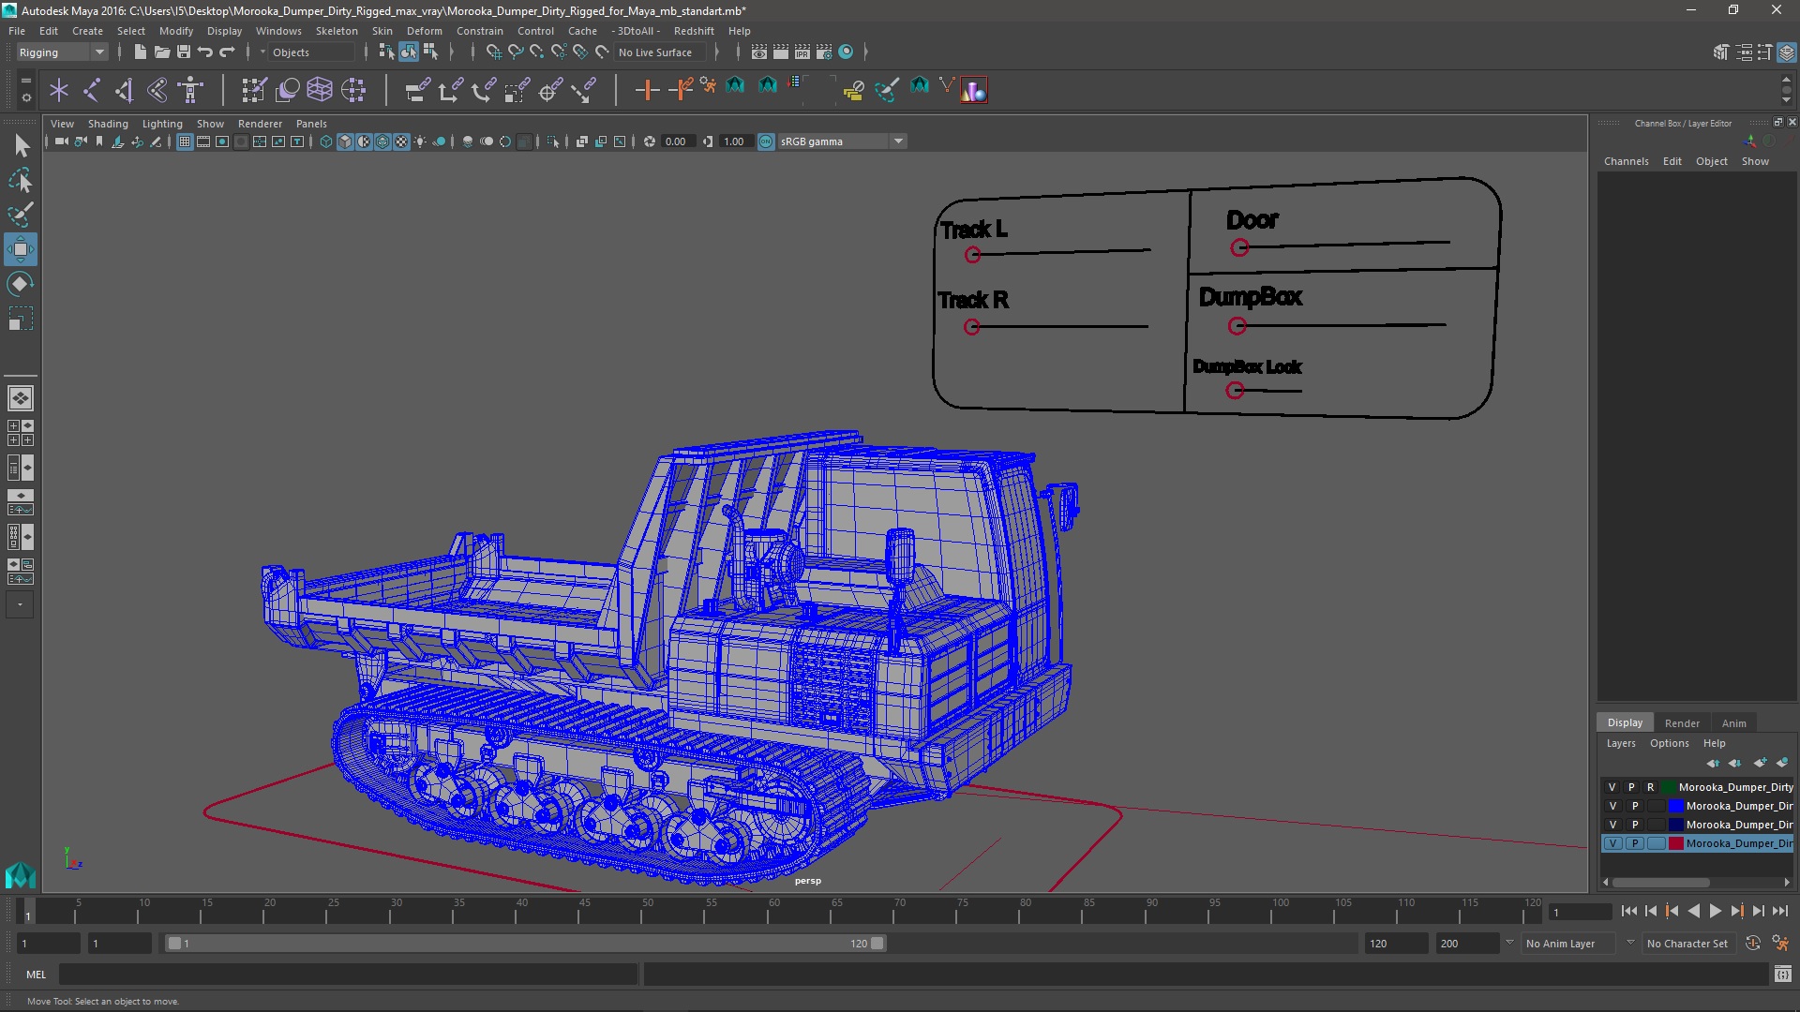Select the Rotate tool in the toolbox
Screen dimensions: 1800x1012
coord(21,284)
